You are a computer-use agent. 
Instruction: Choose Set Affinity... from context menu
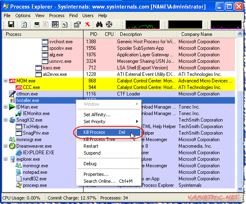coord(108,115)
